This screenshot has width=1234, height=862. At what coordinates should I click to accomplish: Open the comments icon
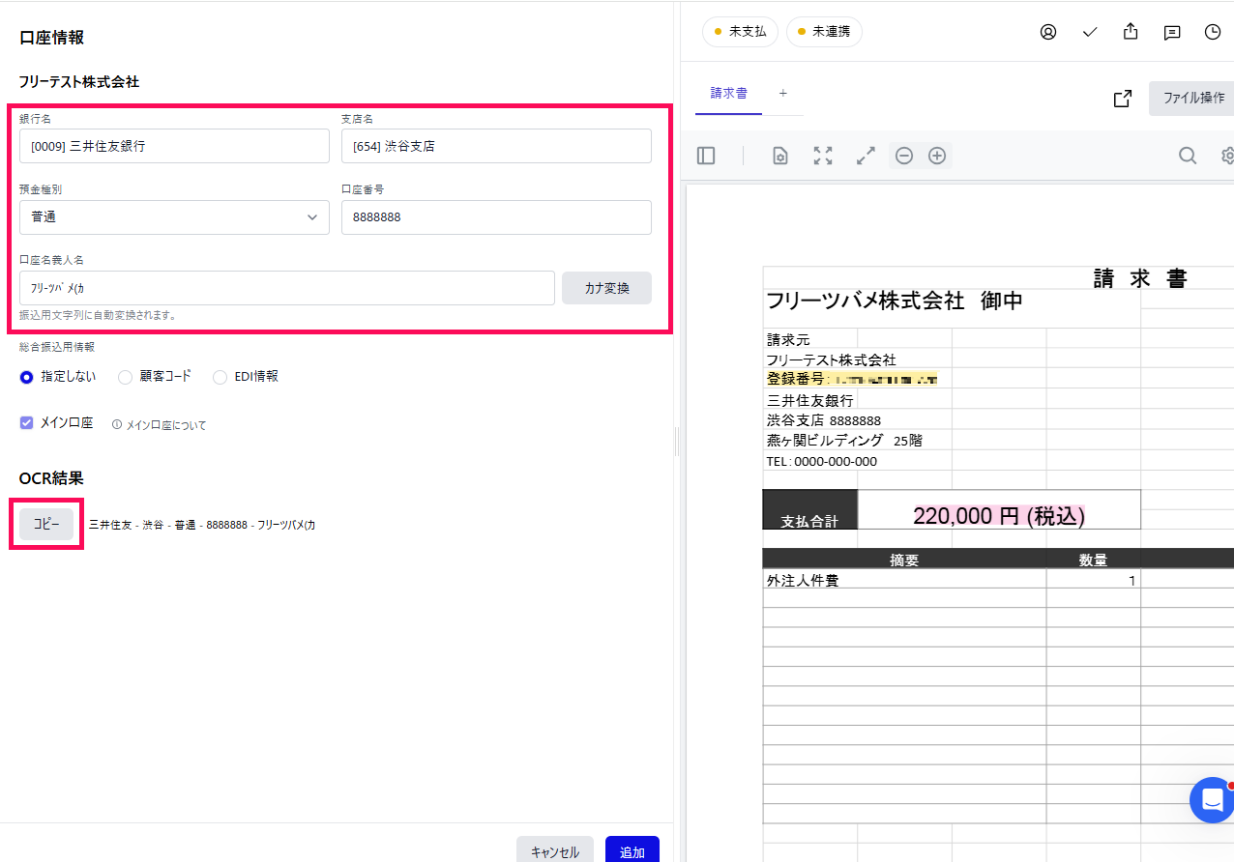[x=1172, y=32]
